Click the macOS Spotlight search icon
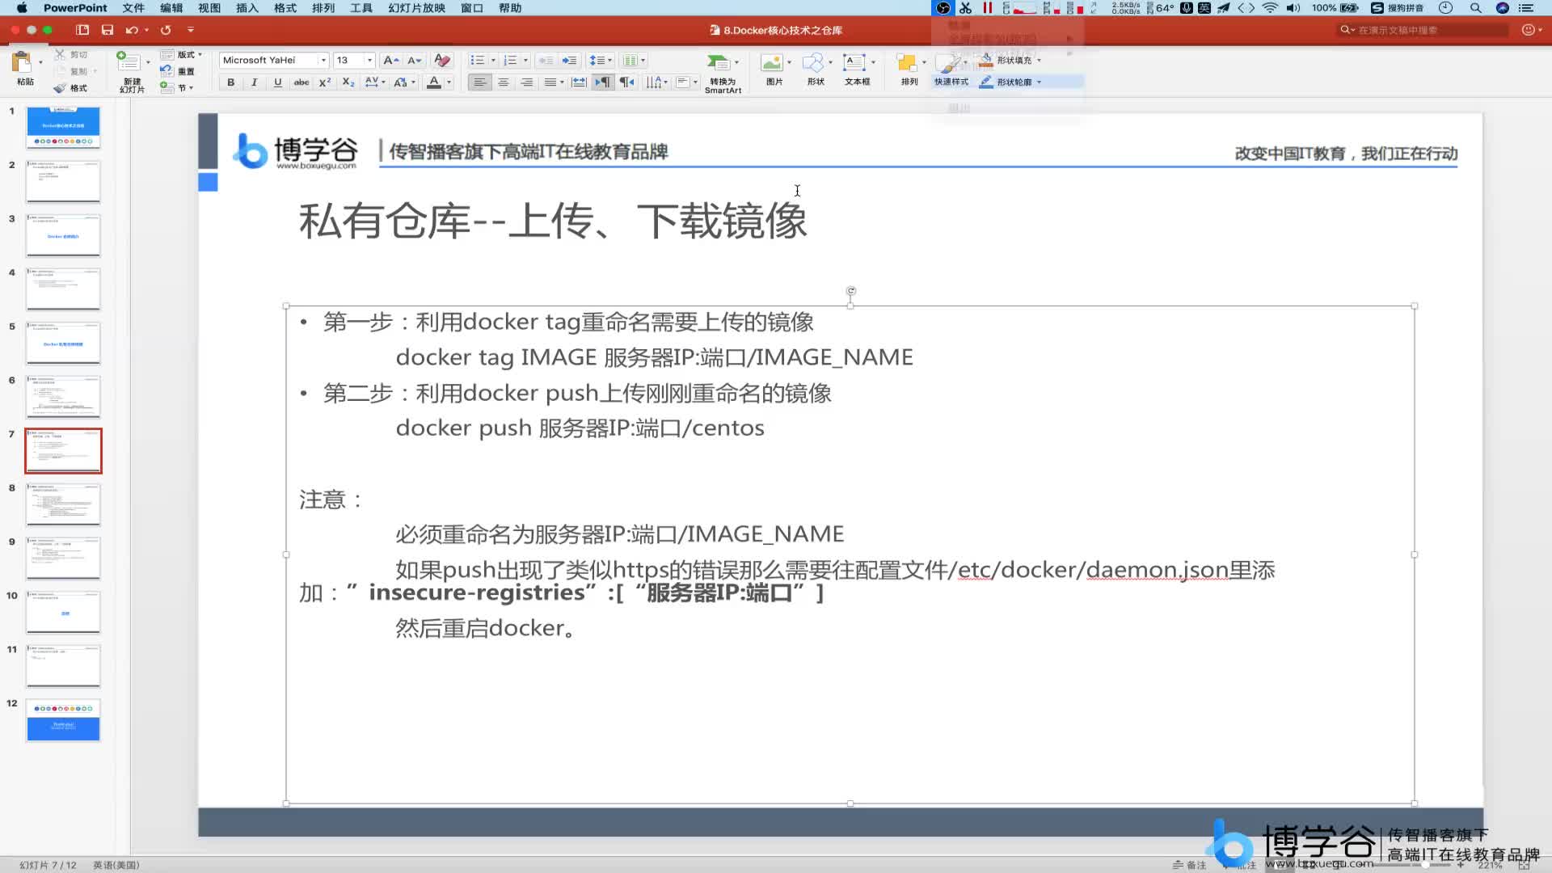 [1475, 8]
